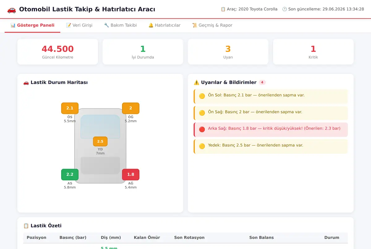Open the Gösterge Paneli tab

(x=32, y=25)
